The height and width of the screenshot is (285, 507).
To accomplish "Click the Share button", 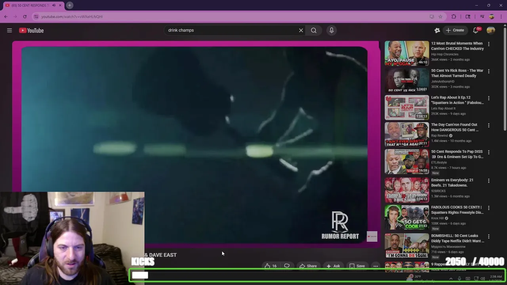I will (x=308, y=266).
